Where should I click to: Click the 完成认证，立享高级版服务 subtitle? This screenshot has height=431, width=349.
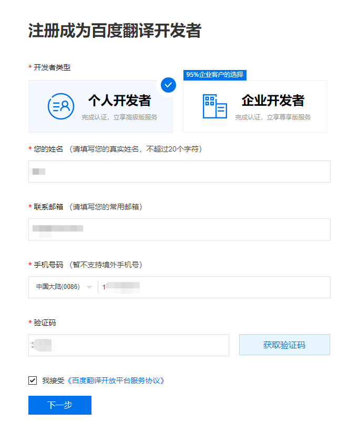(119, 117)
